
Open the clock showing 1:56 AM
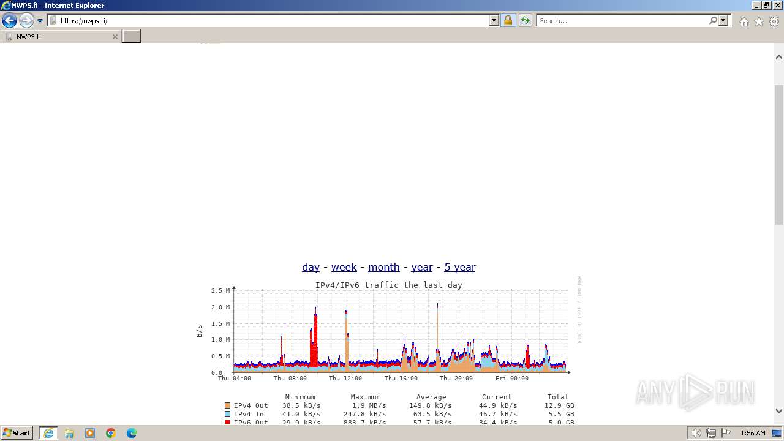point(753,433)
